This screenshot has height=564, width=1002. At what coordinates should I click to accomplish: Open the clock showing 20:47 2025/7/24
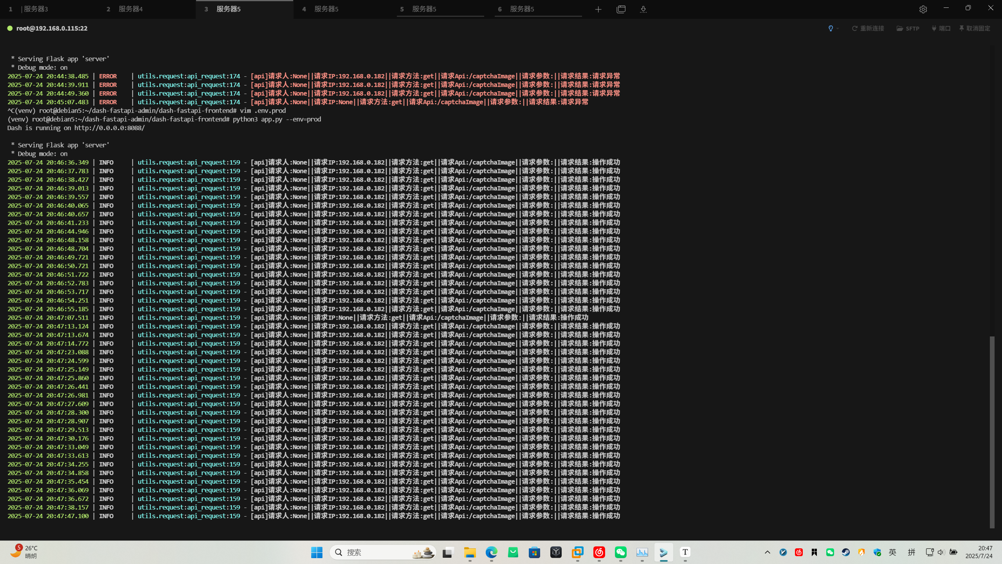(979, 552)
